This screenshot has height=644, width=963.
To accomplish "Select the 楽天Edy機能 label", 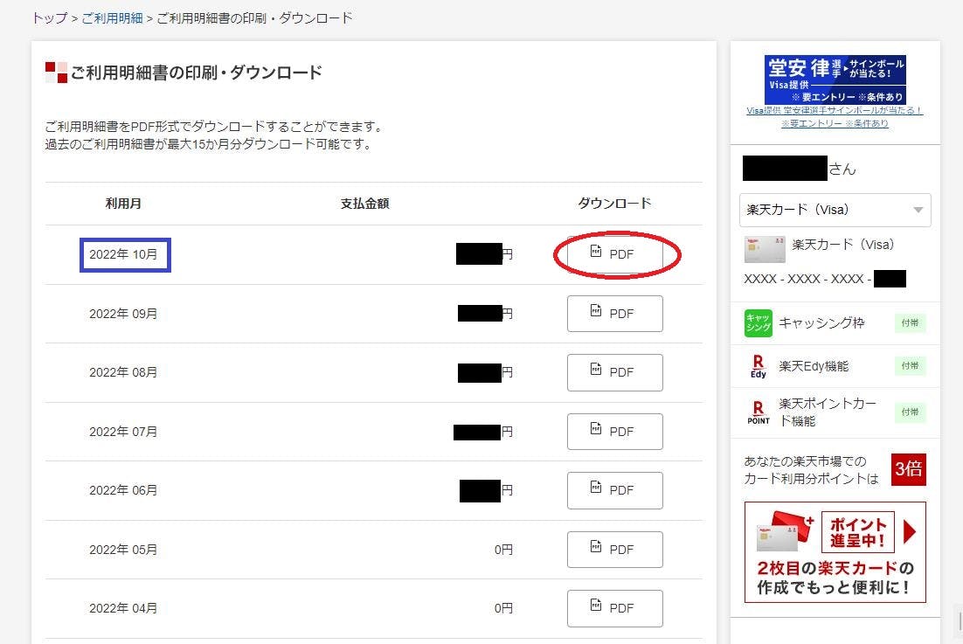I will pos(814,366).
